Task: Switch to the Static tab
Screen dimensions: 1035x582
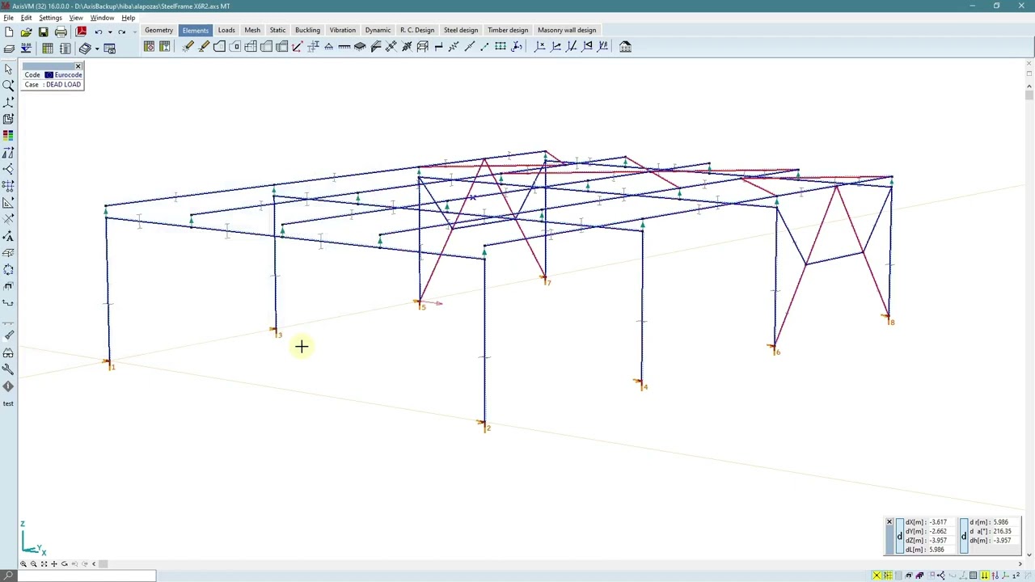Action: [x=277, y=30]
